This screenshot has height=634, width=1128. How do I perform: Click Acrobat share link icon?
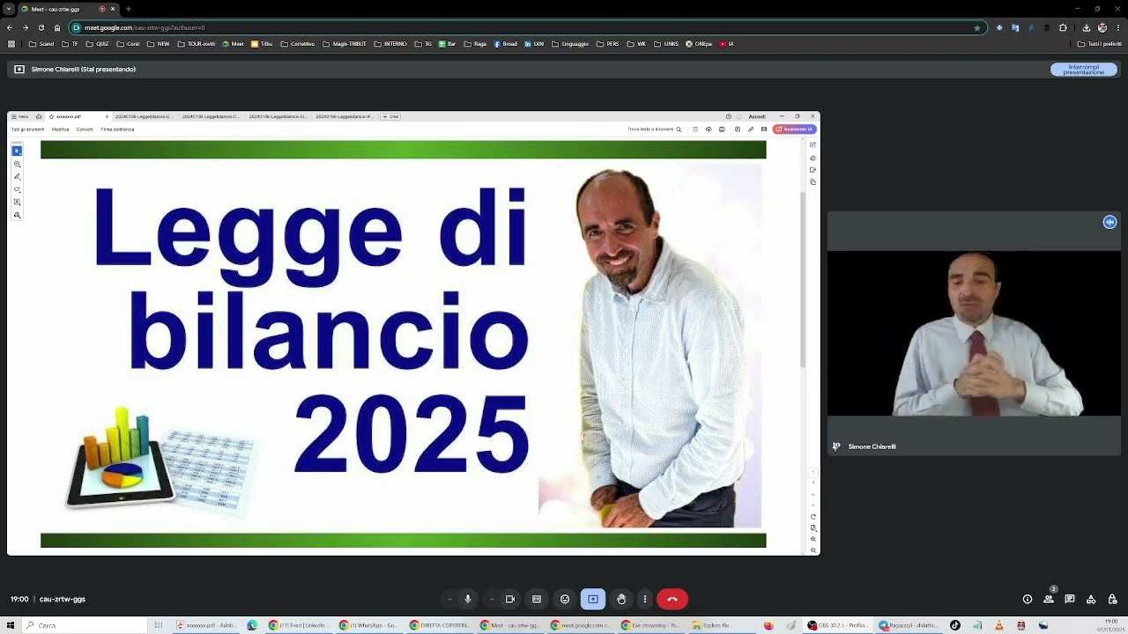pyautogui.click(x=751, y=129)
